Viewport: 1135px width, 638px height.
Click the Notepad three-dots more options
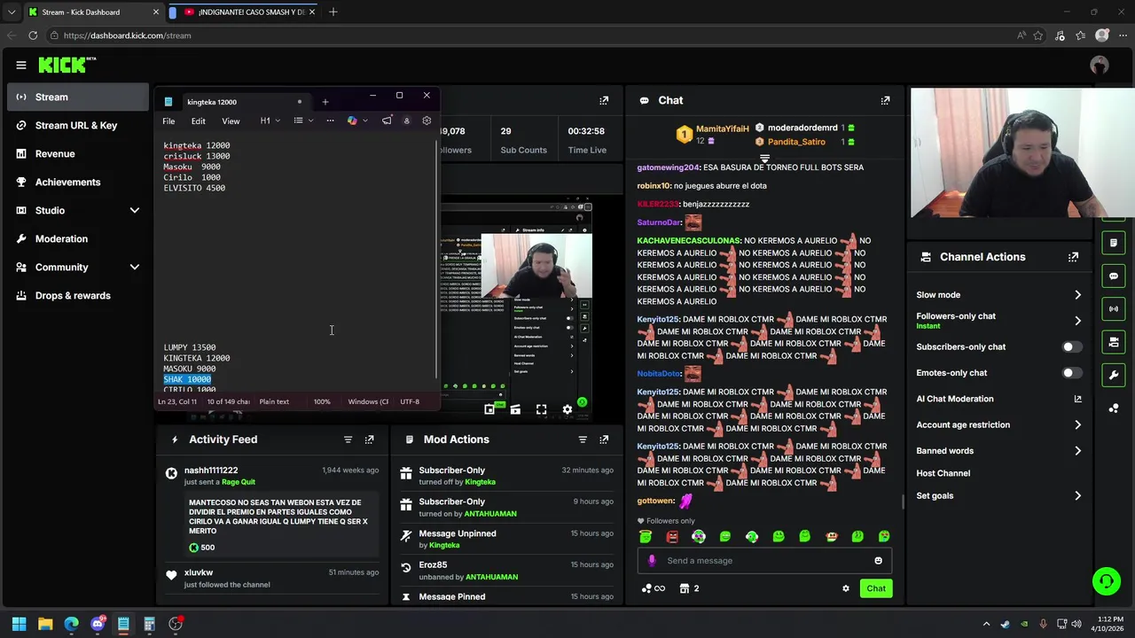pos(330,121)
